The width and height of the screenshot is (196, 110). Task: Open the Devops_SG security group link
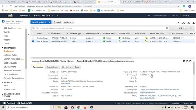tap(144, 90)
